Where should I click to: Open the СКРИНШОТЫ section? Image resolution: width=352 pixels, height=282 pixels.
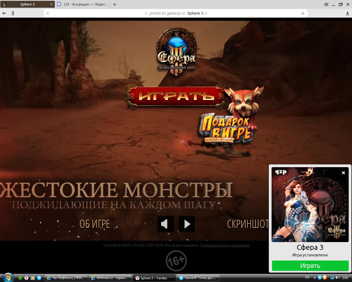click(x=248, y=224)
